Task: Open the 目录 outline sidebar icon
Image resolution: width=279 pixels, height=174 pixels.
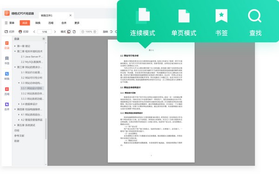Action: tap(7, 45)
